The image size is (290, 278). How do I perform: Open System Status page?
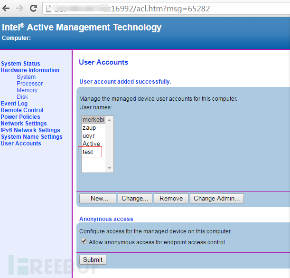click(20, 64)
